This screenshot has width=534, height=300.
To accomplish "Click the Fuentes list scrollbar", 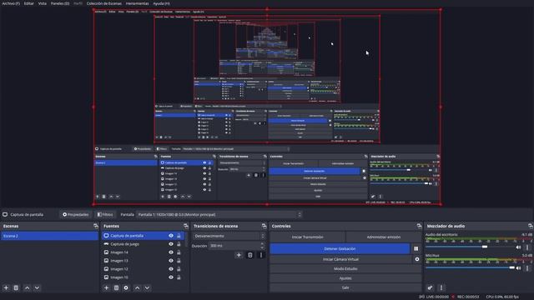I will click(x=186, y=239).
